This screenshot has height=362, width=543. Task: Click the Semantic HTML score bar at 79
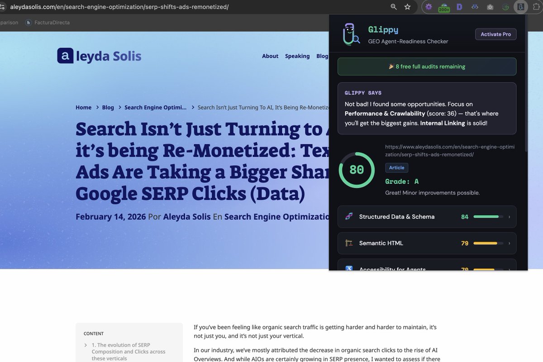488,243
